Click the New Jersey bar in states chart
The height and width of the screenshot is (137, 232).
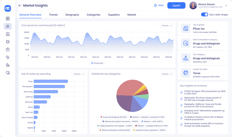(46, 92)
